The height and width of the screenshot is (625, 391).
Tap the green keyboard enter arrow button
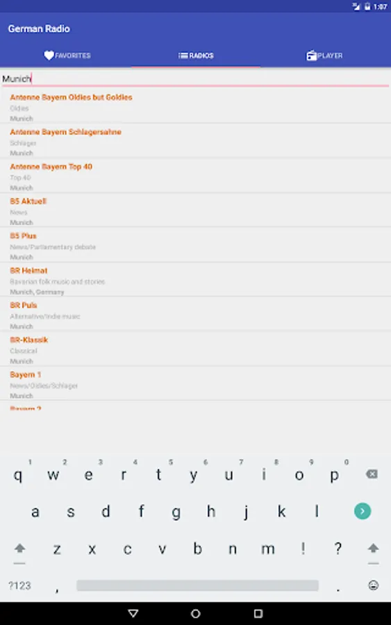coord(363,511)
